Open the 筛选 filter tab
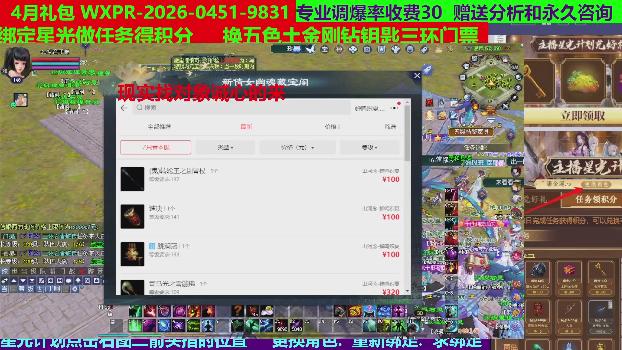Image resolution: width=622 pixels, height=350 pixels. 390,127
